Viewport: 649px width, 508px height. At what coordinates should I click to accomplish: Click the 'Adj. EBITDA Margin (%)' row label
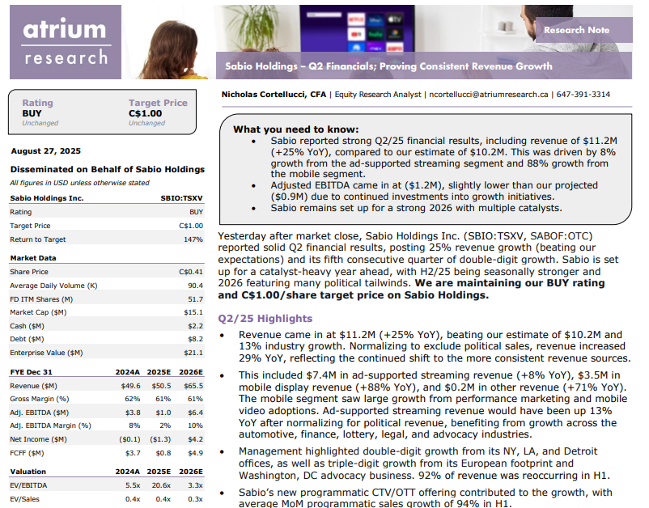tap(50, 425)
